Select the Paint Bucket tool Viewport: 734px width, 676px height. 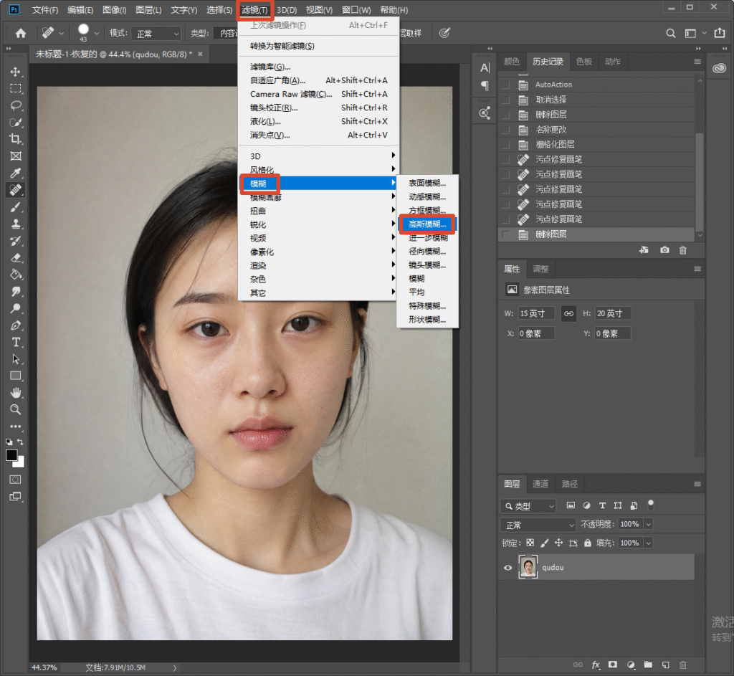tap(16, 275)
